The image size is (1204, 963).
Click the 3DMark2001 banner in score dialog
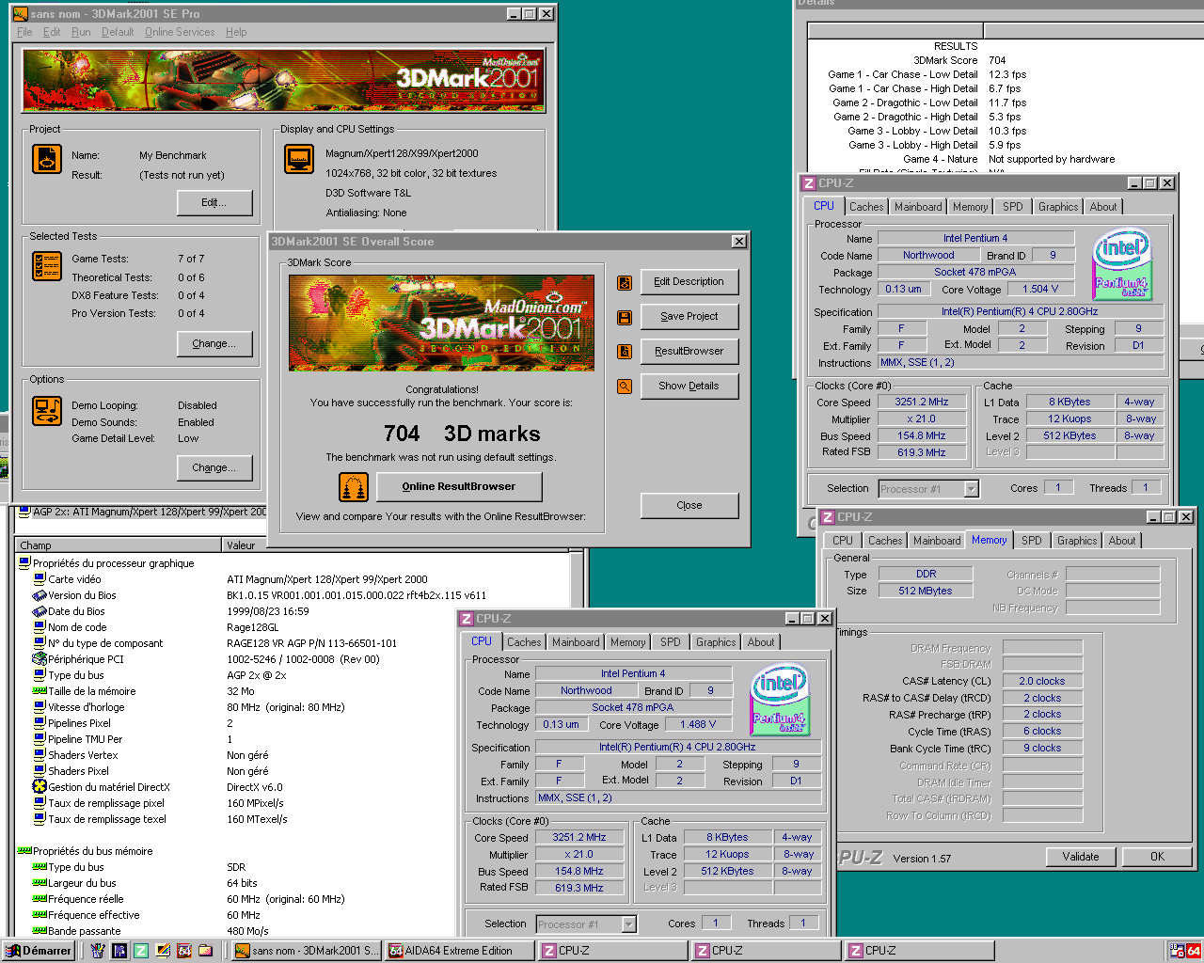pos(441,323)
